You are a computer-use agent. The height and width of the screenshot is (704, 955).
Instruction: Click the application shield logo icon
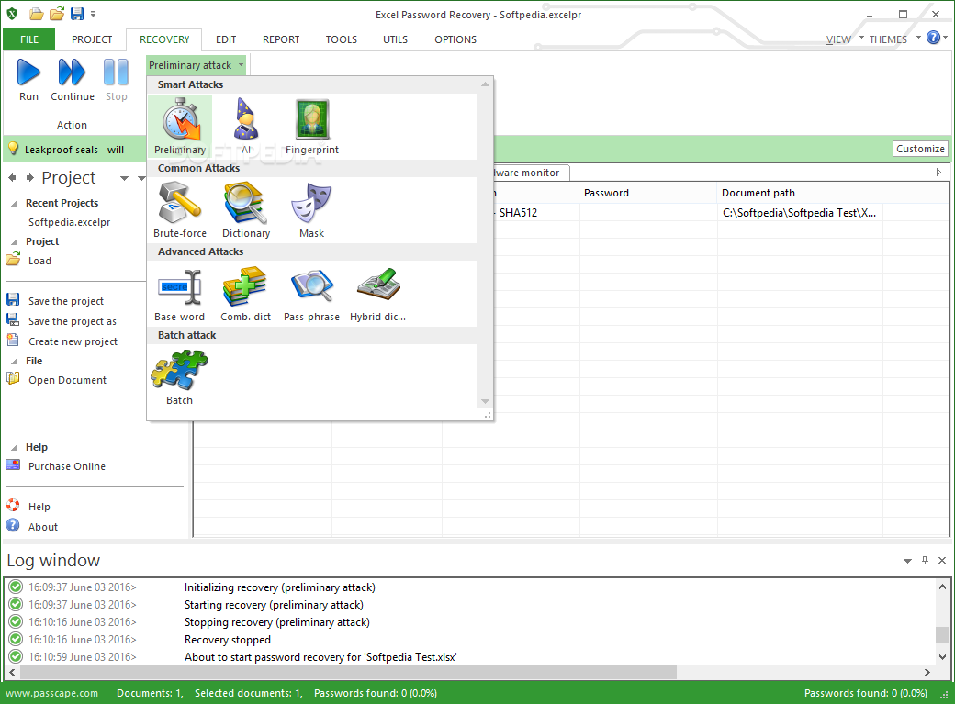point(12,14)
